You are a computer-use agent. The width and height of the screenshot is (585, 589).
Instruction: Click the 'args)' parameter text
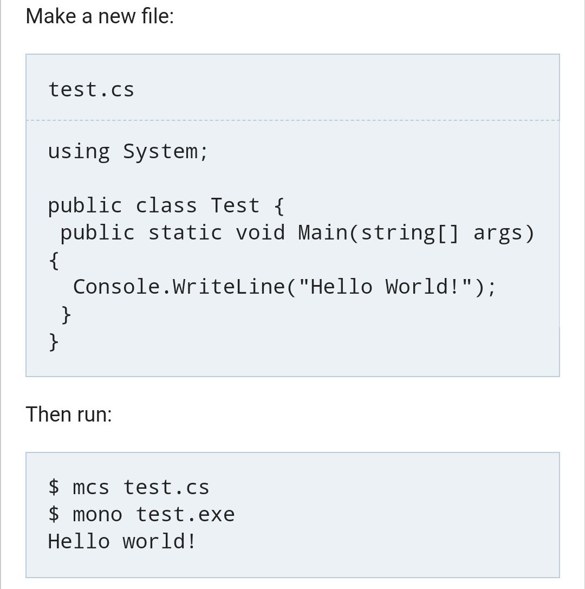coord(504,233)
